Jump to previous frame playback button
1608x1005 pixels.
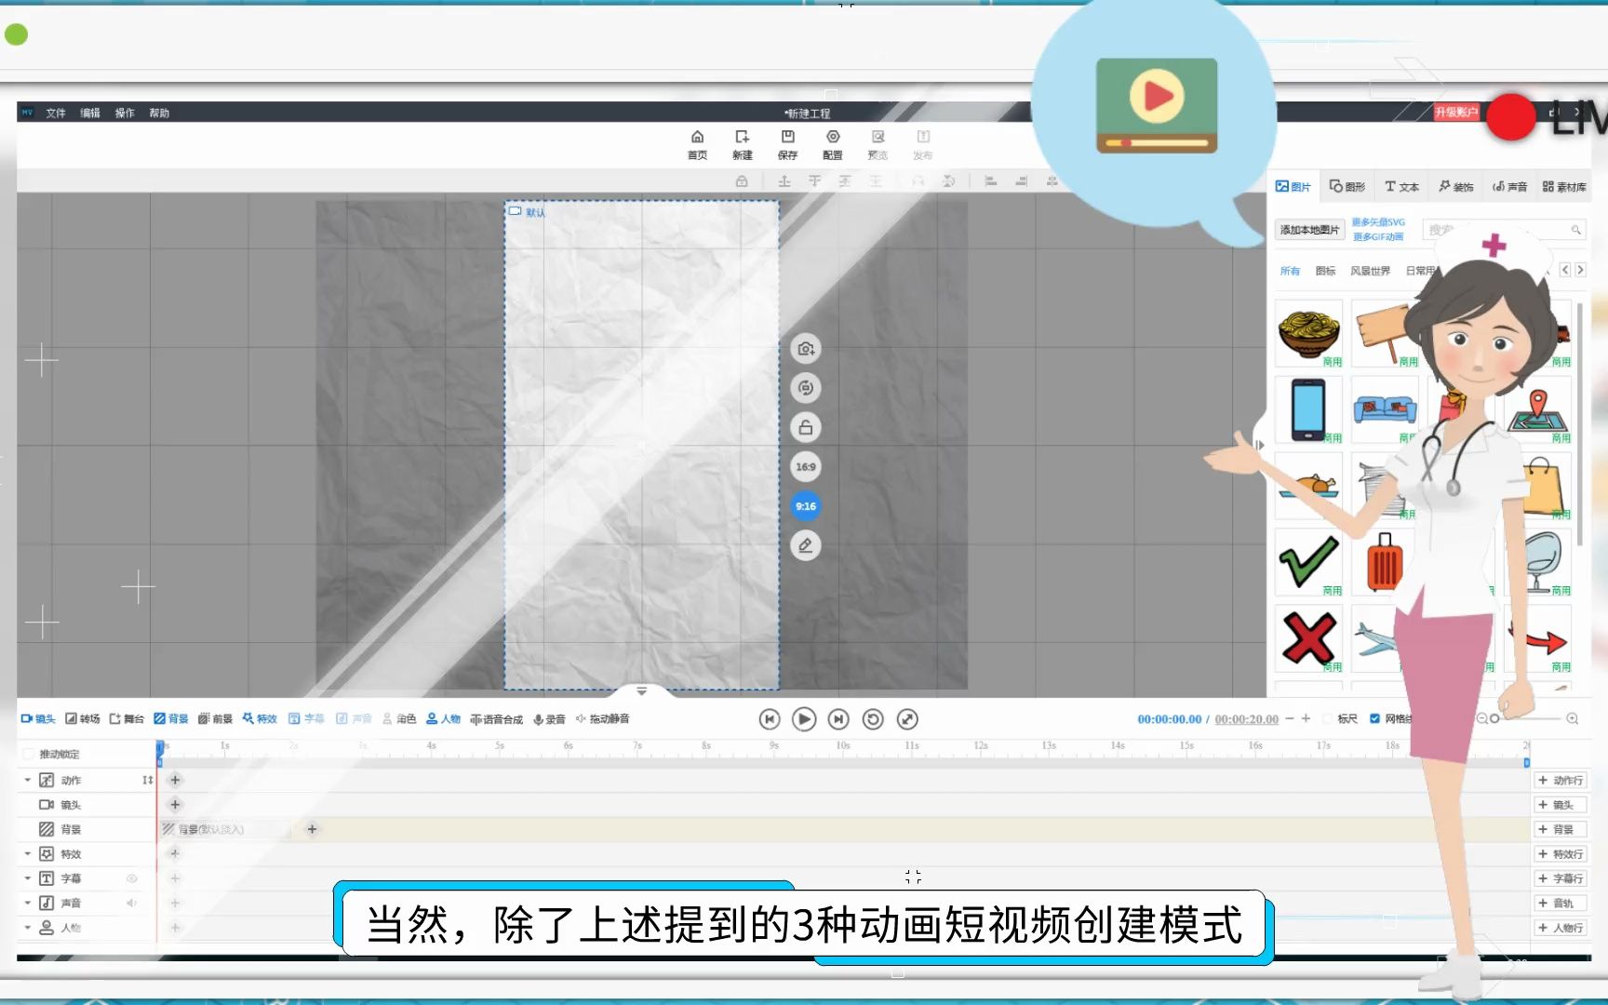tap(770, 719)
